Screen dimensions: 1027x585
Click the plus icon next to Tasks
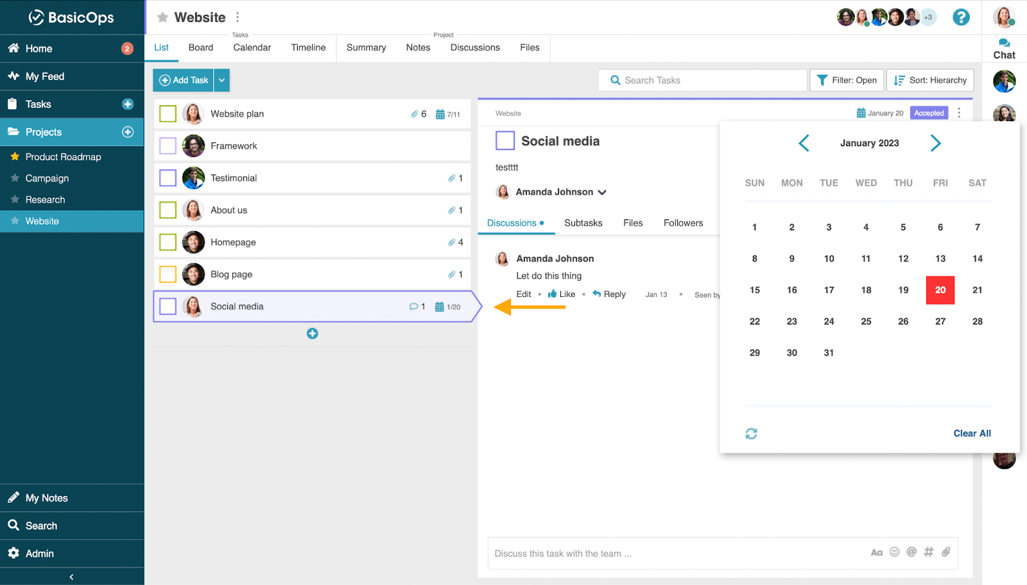pos(128,104)
